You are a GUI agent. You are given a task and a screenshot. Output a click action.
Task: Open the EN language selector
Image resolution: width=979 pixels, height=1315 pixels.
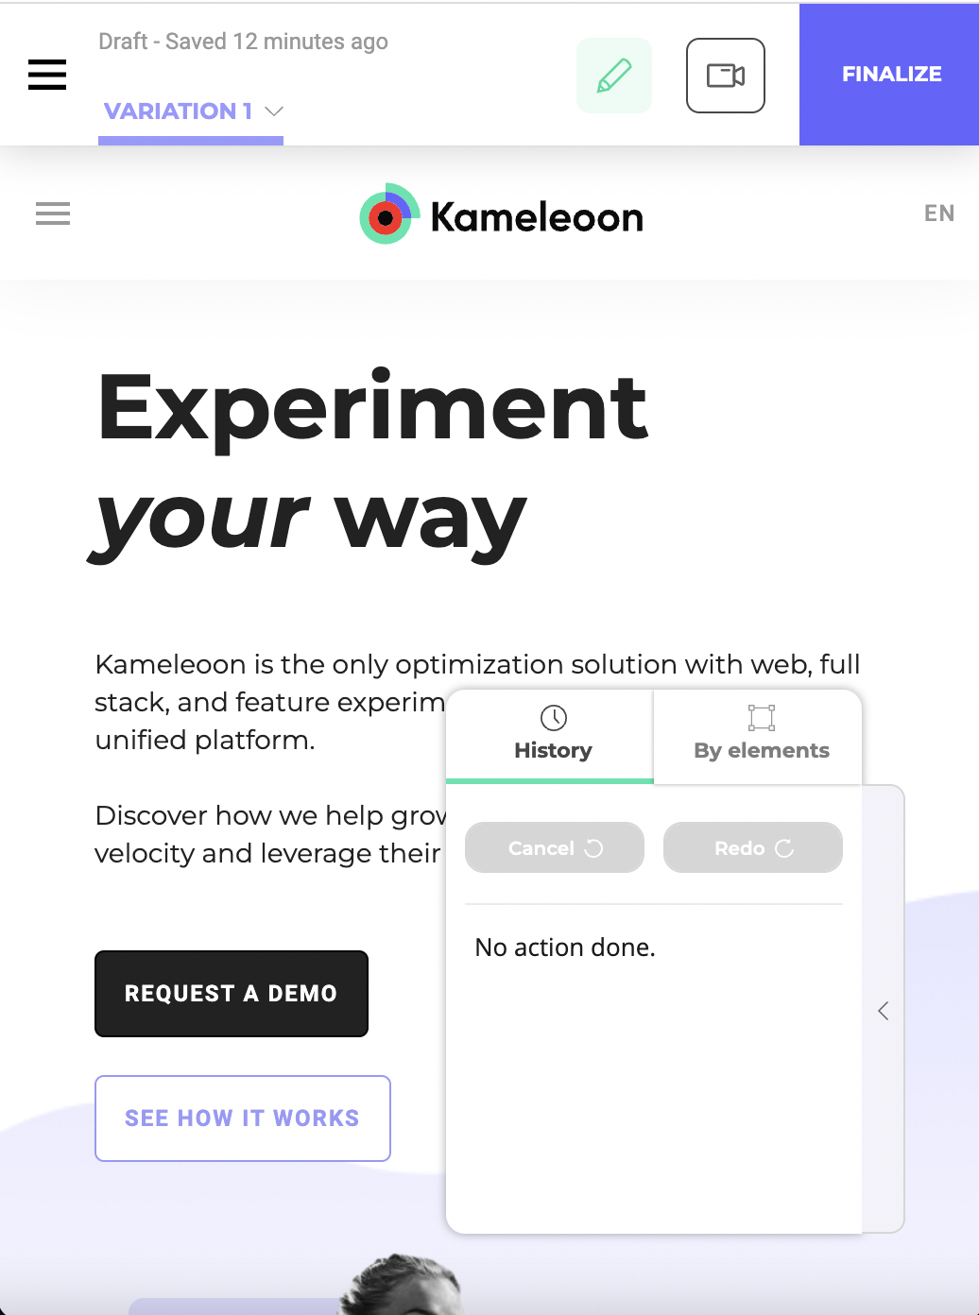coord(939,213)
